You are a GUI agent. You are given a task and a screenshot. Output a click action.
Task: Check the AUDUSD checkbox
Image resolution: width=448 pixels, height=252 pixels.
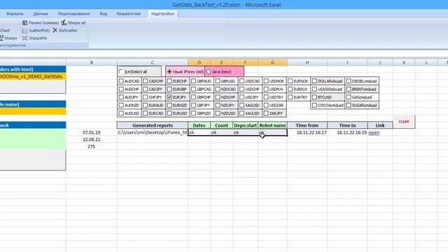[121, 113]
